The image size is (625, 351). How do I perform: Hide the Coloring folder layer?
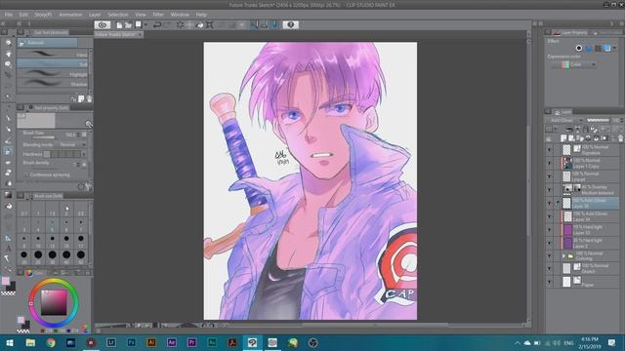point(550,255)
